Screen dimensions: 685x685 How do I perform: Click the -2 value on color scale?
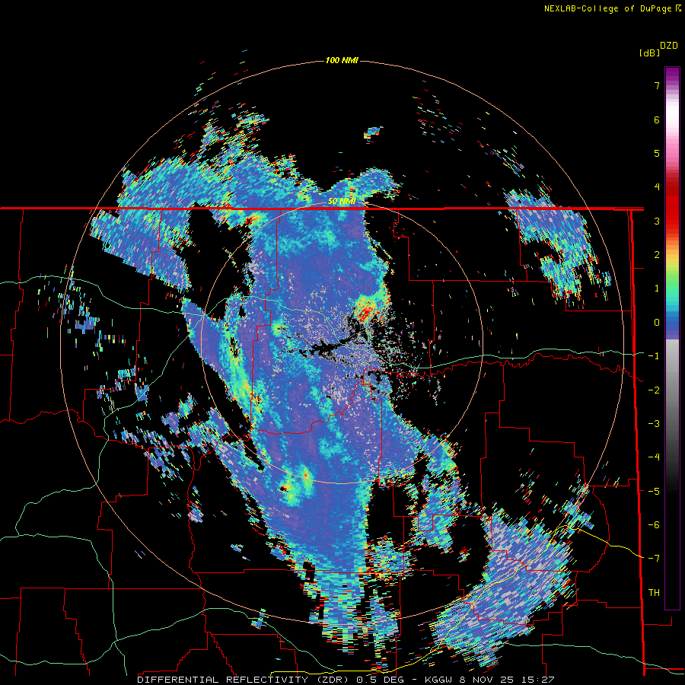point(654,390)
